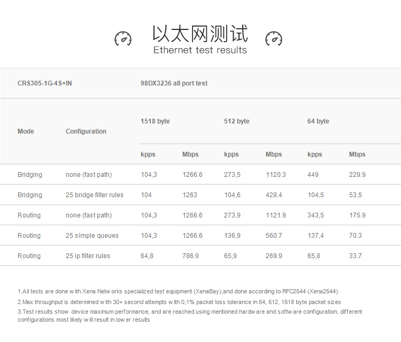The image size is (401, 342).
Task: Click the kpps header under 64 byte
Action: pos(315,154)
